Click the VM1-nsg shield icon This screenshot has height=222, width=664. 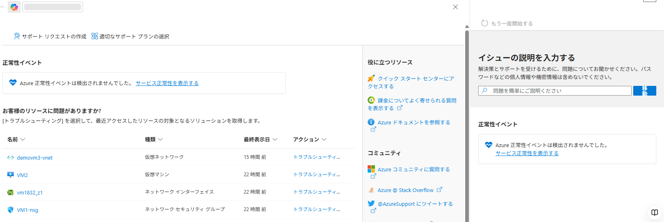pyautogui.click(x=11, y=210)
